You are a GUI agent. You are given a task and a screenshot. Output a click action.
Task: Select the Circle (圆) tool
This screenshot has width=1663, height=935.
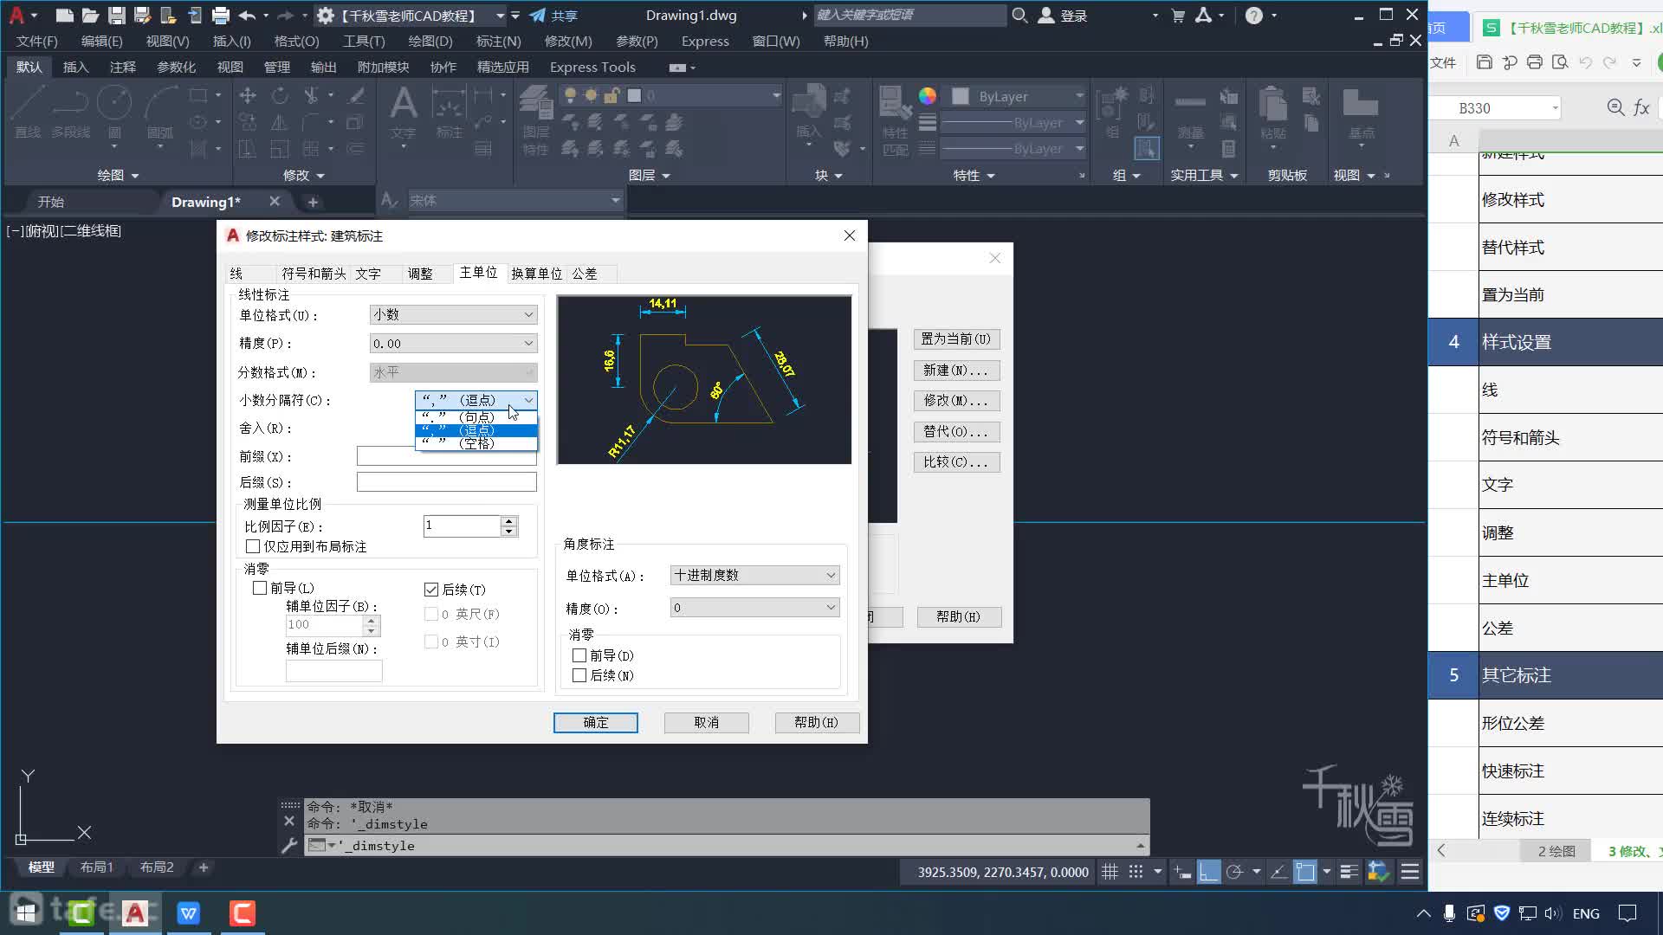(114, 113)
